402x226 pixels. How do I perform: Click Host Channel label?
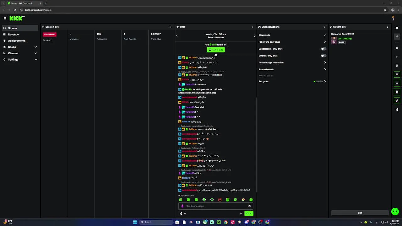266,76
